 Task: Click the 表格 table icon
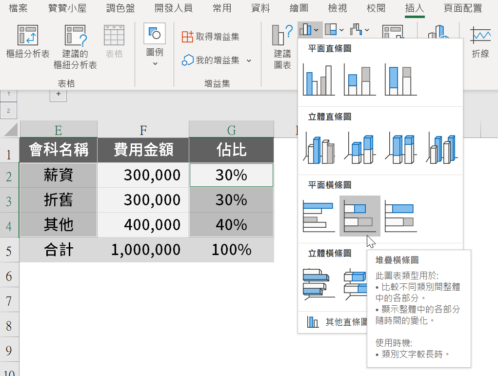point(114,41)
